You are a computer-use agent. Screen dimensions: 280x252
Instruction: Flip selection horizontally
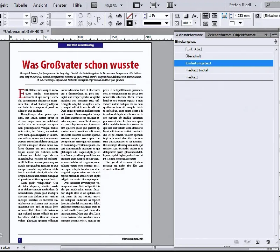coord(81,23)
